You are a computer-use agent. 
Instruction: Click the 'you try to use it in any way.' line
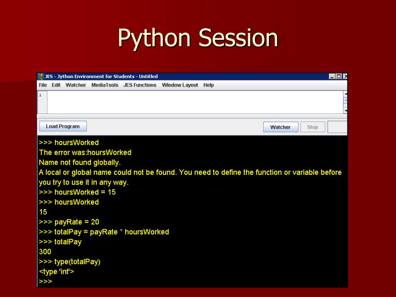[84, 183]
